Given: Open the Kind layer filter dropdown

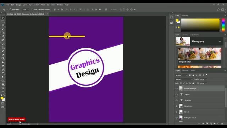Looking at the screenshot, I should click(x=181, y=75).
